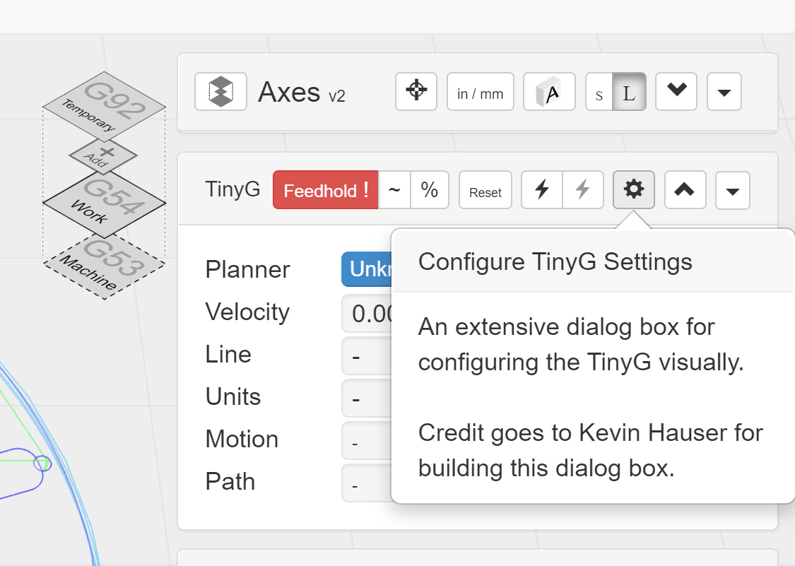Click the dark lightning bolt icon
The height and width of the screenshot is (566, 795).
pos(542,190)
